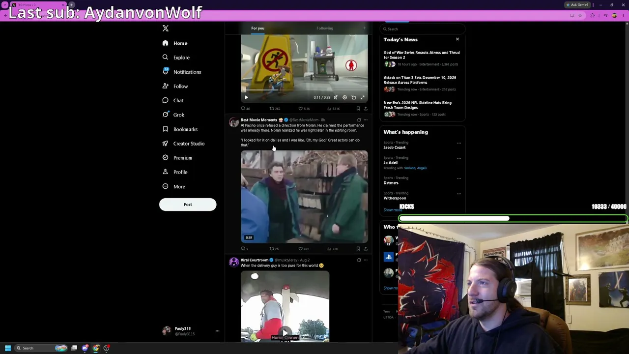Play the Al Pacino video clip
Viewport: 629px width, 354px height.
(304, 197)
